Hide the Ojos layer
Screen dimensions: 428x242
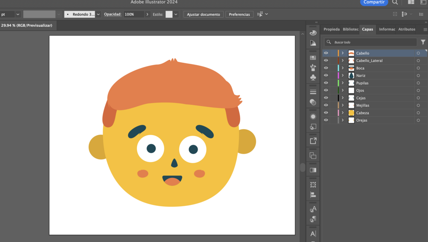[x=326, y=90]
